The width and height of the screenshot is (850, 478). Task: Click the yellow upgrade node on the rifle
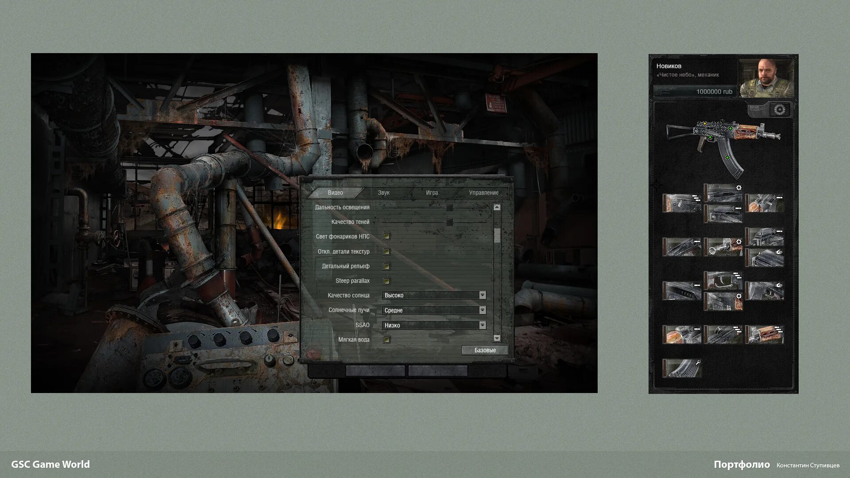[x=705, y=123]
